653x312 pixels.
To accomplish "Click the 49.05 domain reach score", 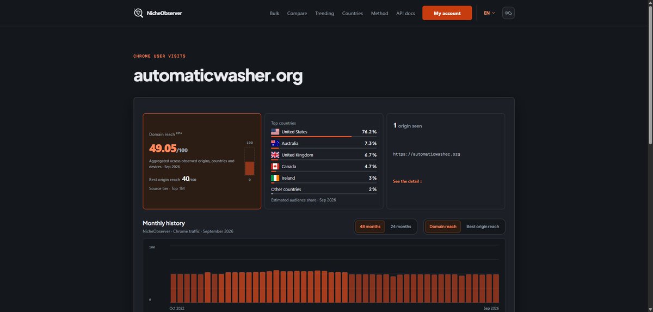I will pyautogui.click(x=163, y=148).
